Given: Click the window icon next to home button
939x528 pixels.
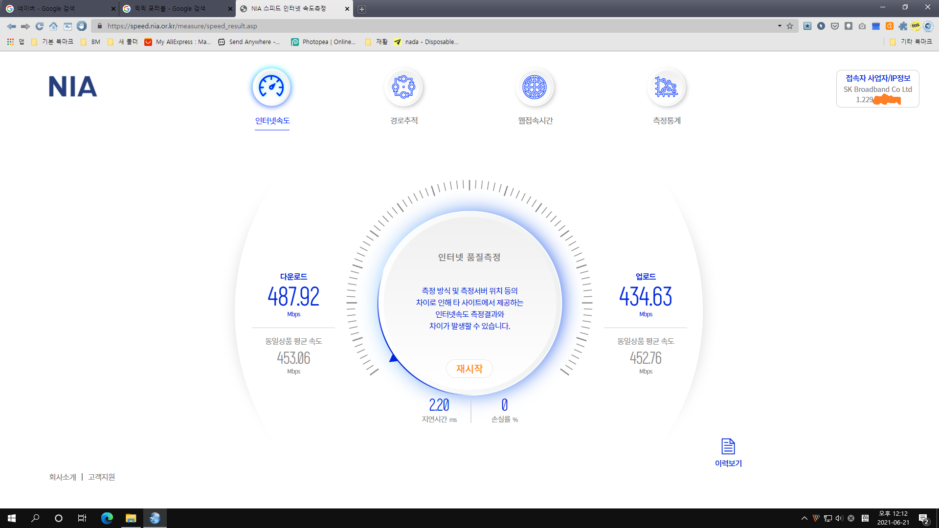Looking at the screenshot, I should (68, 26).
